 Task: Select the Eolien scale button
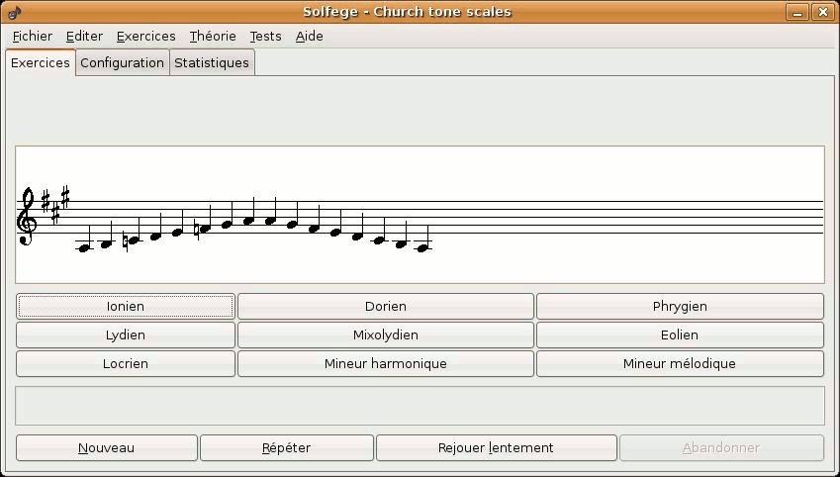pyautogui.click(x=680, y=334)
